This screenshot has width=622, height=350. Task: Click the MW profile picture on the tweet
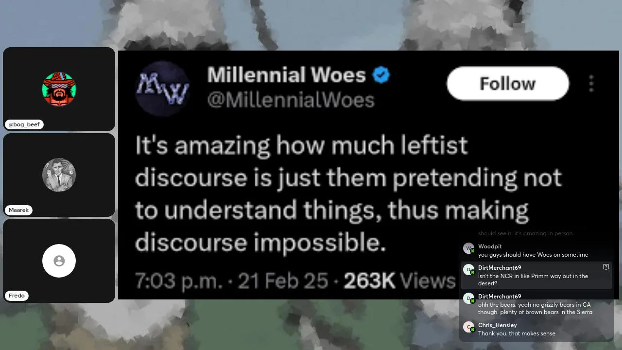(x=162, y=88)
